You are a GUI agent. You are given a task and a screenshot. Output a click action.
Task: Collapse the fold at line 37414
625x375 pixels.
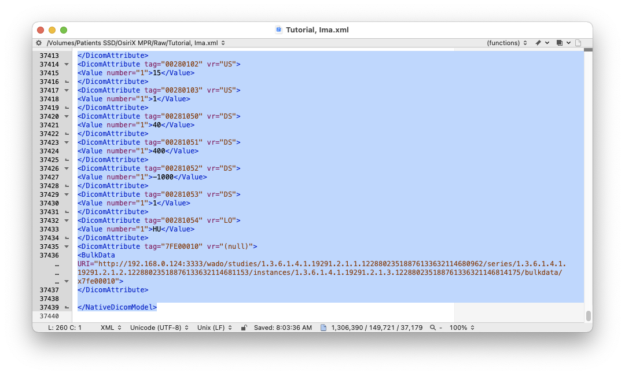click(x=67, y=64)
